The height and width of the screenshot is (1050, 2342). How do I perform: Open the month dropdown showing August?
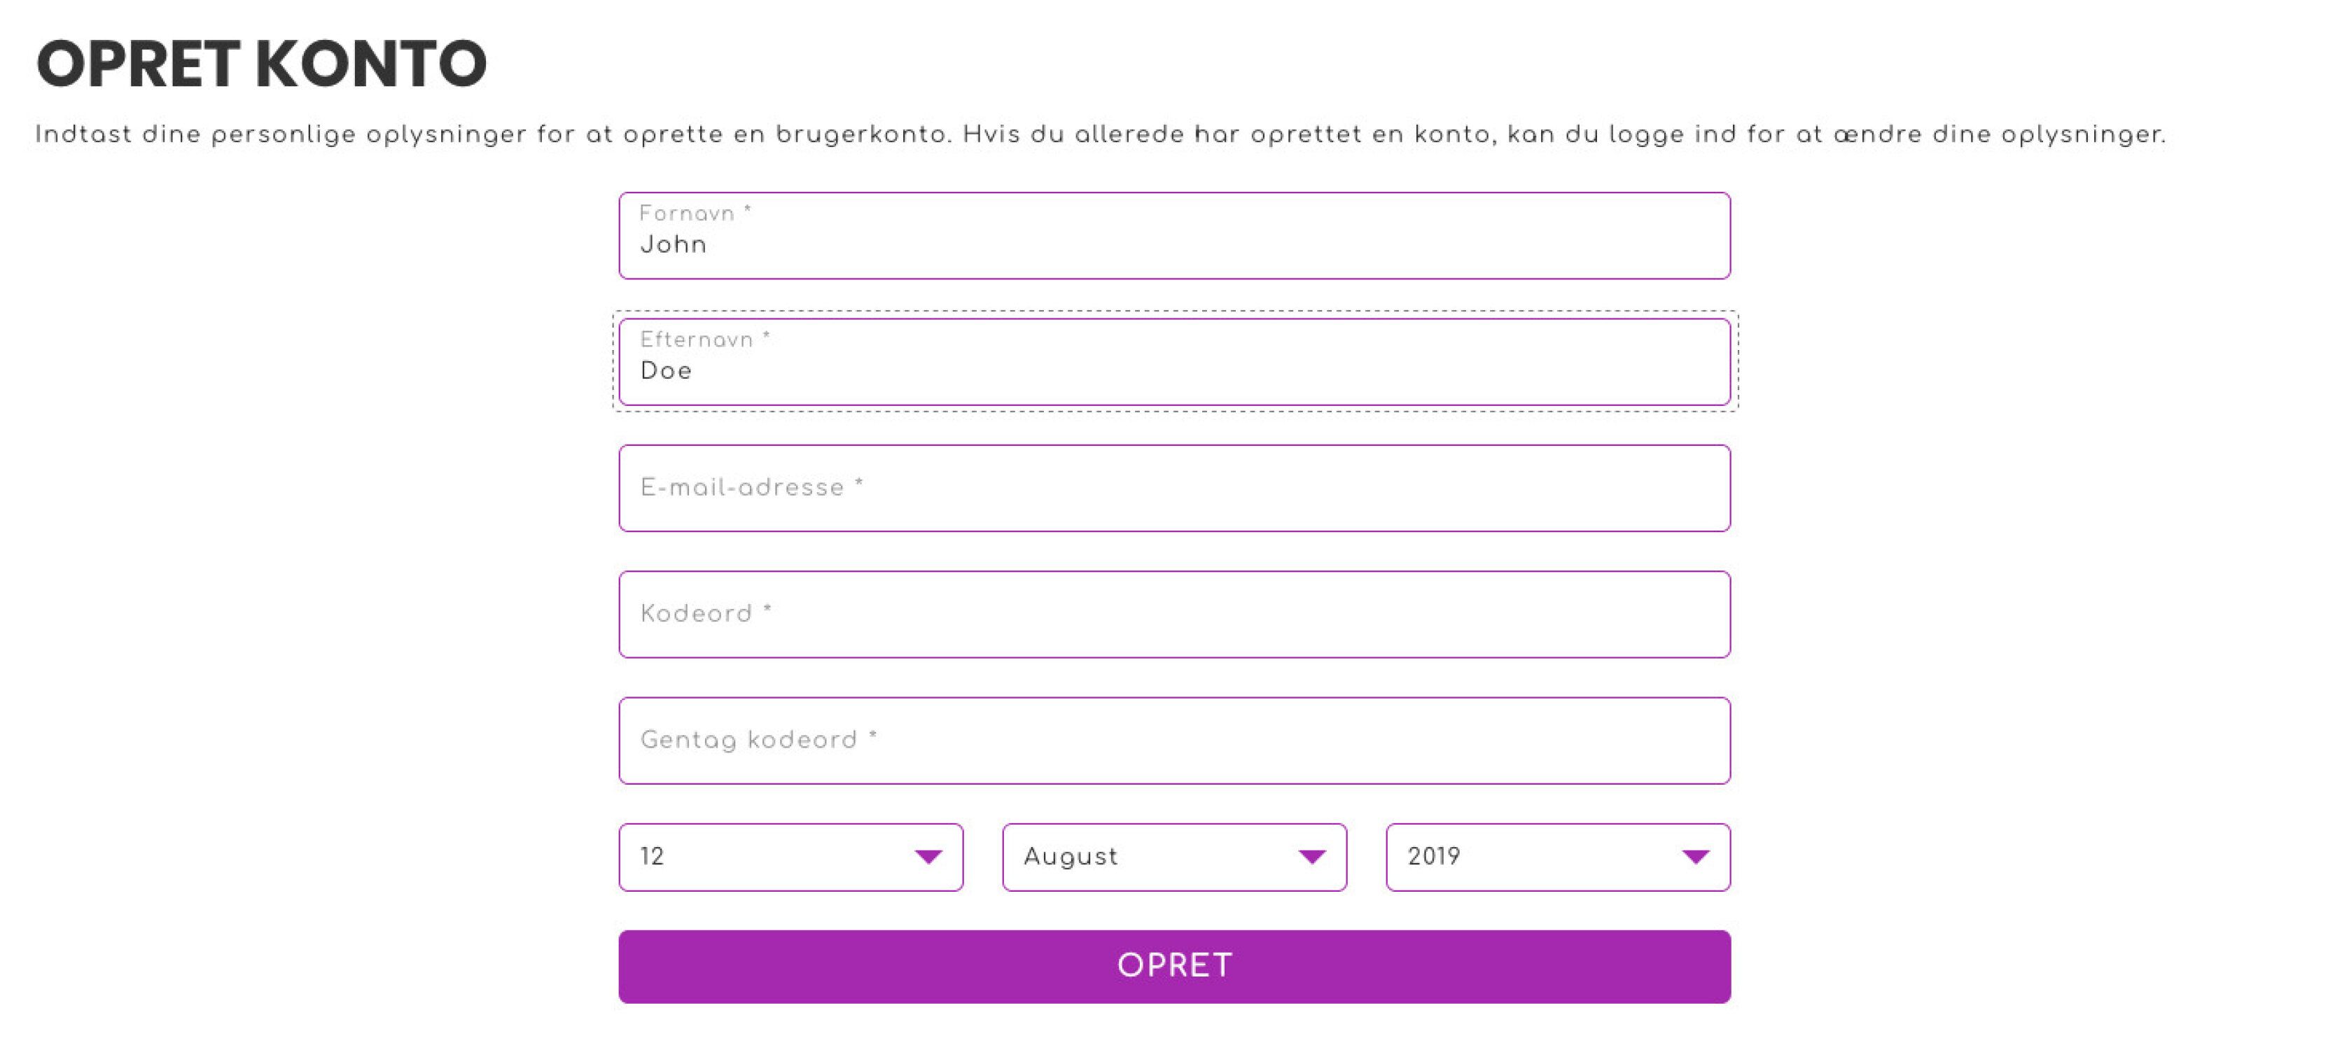click(1175, 856)
